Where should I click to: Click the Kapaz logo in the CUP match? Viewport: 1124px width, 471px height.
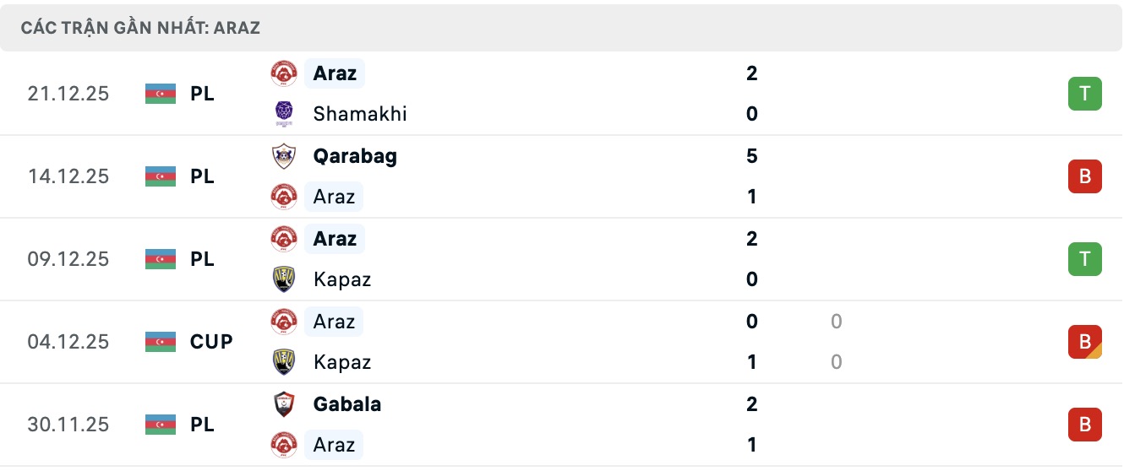pos(284,362)
